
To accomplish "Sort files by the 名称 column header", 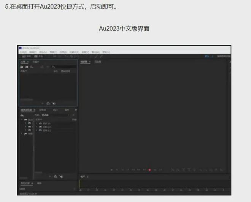I will pos(23,71).
